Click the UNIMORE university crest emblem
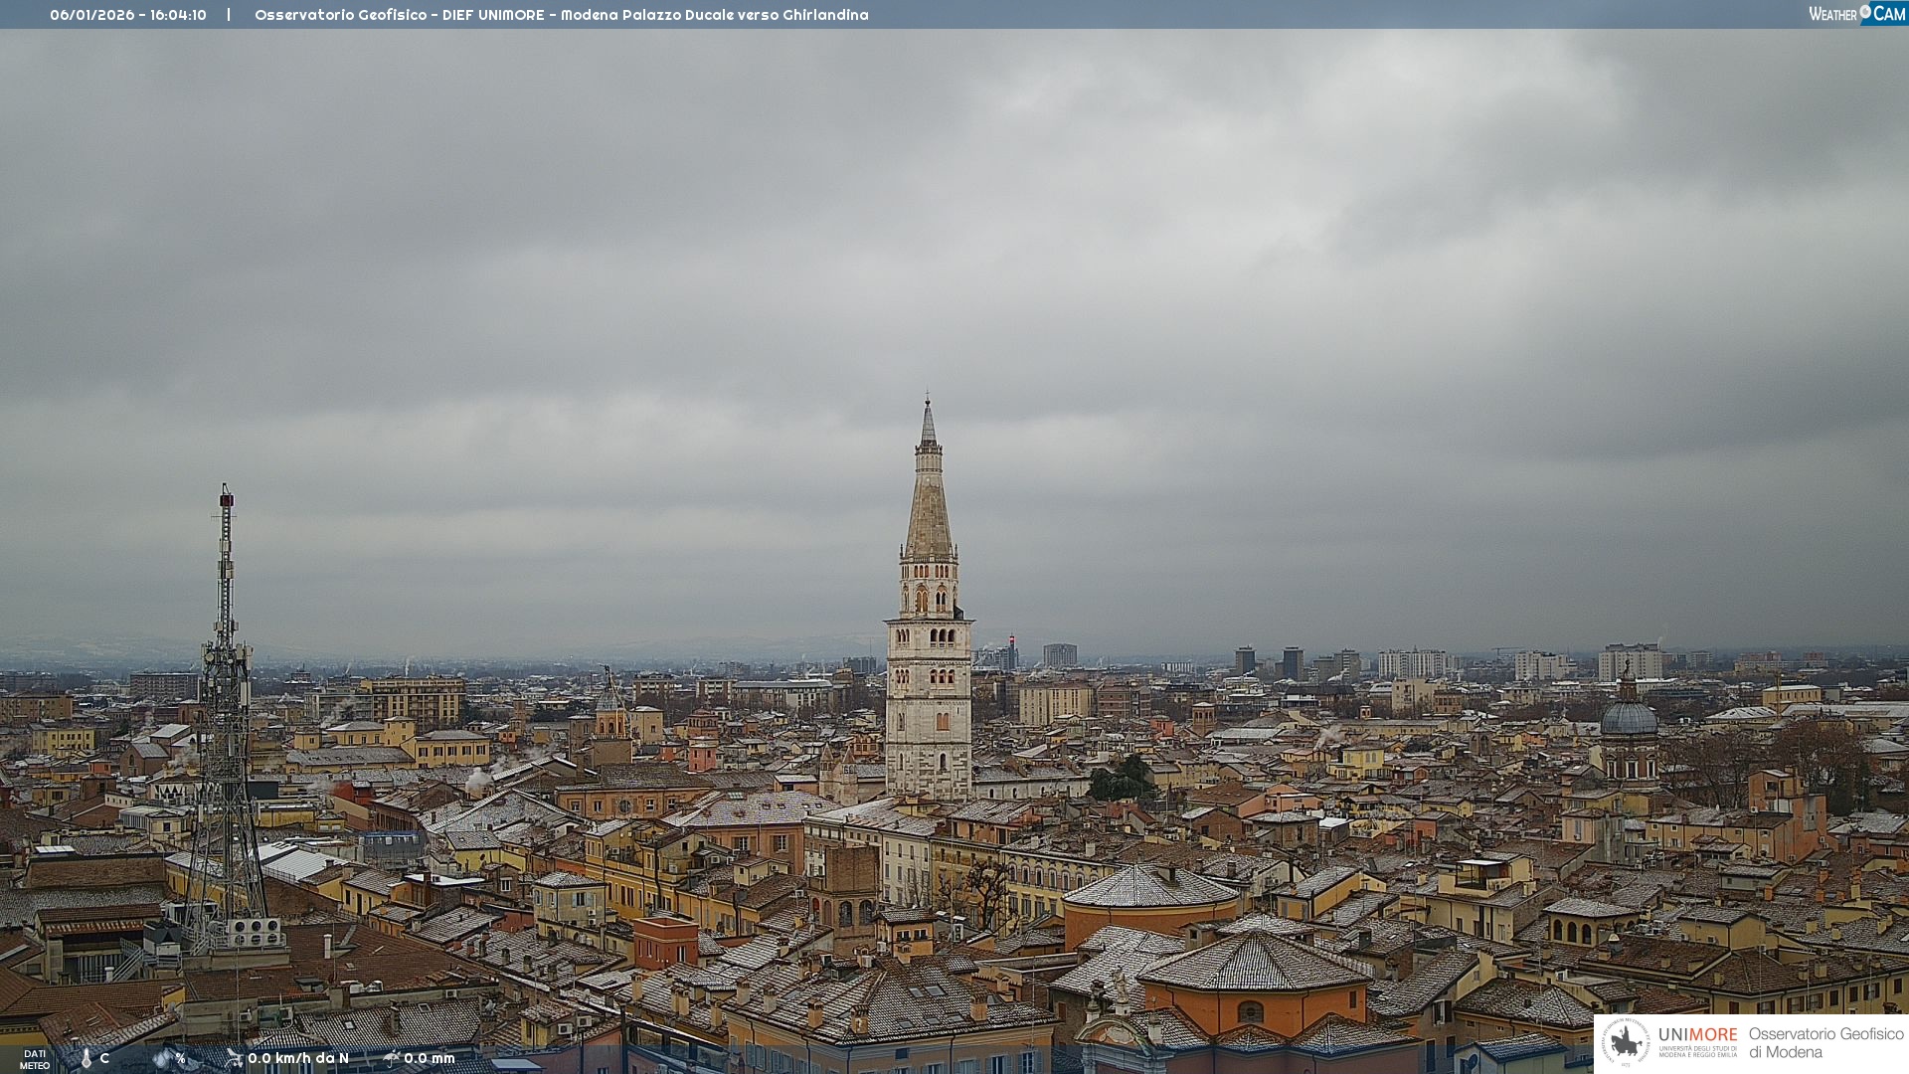 tap(1626, 1042)
